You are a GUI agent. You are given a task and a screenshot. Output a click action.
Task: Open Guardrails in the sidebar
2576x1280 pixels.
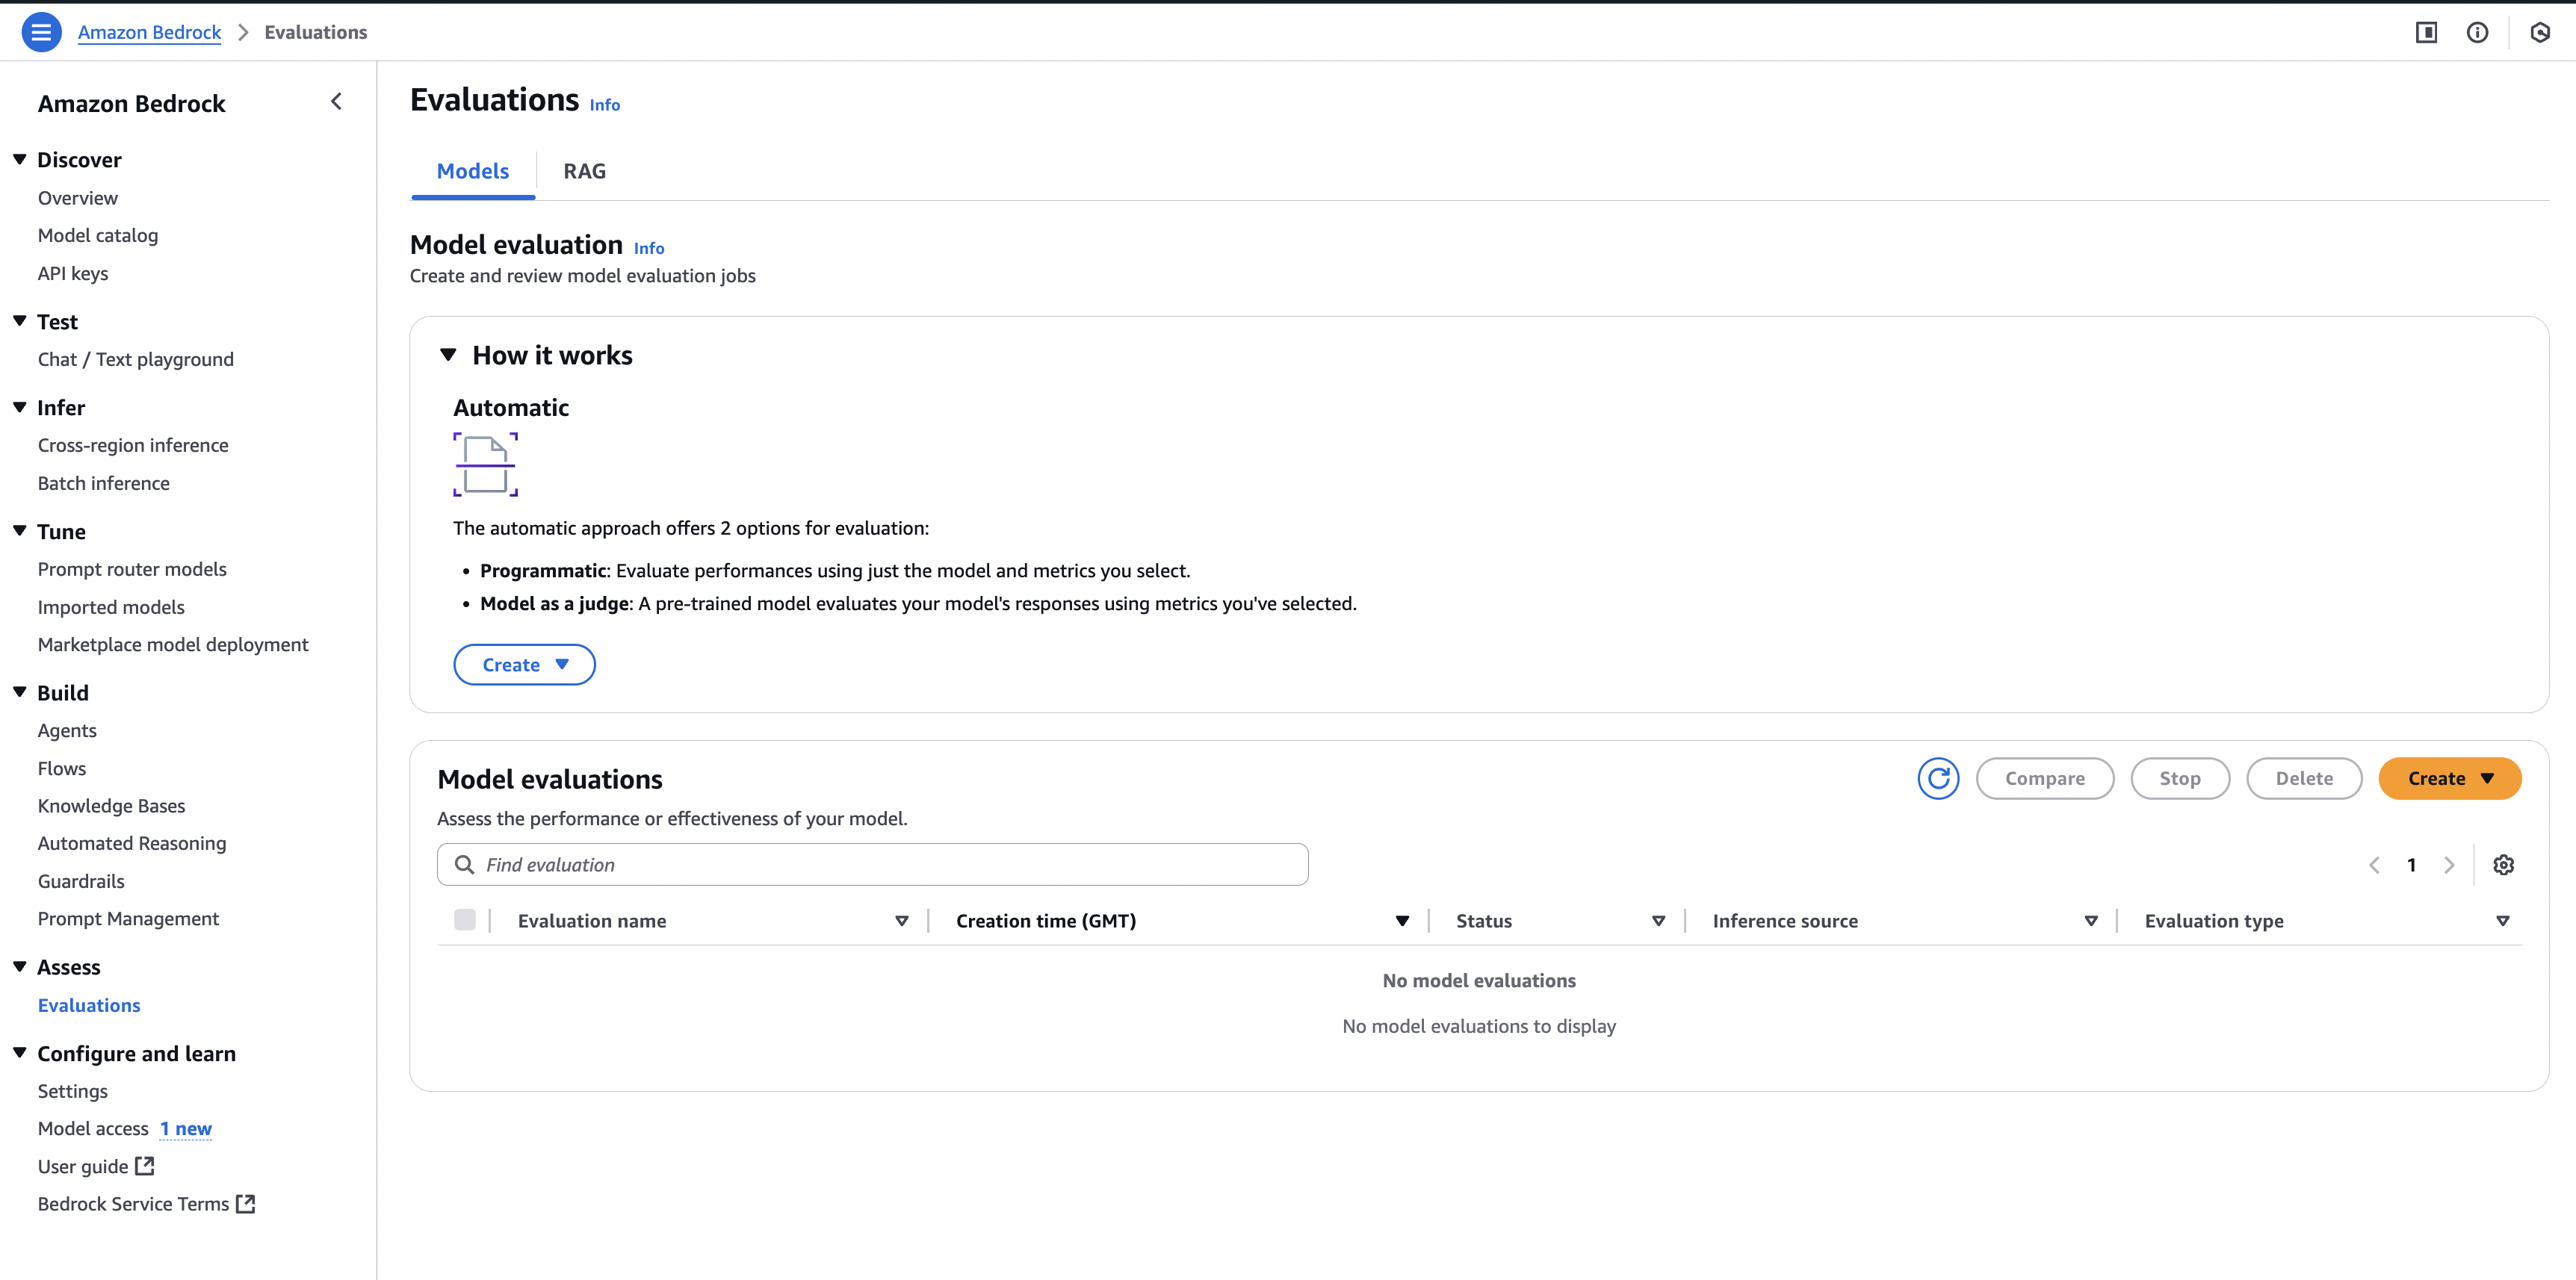click(x=81, y=881)
